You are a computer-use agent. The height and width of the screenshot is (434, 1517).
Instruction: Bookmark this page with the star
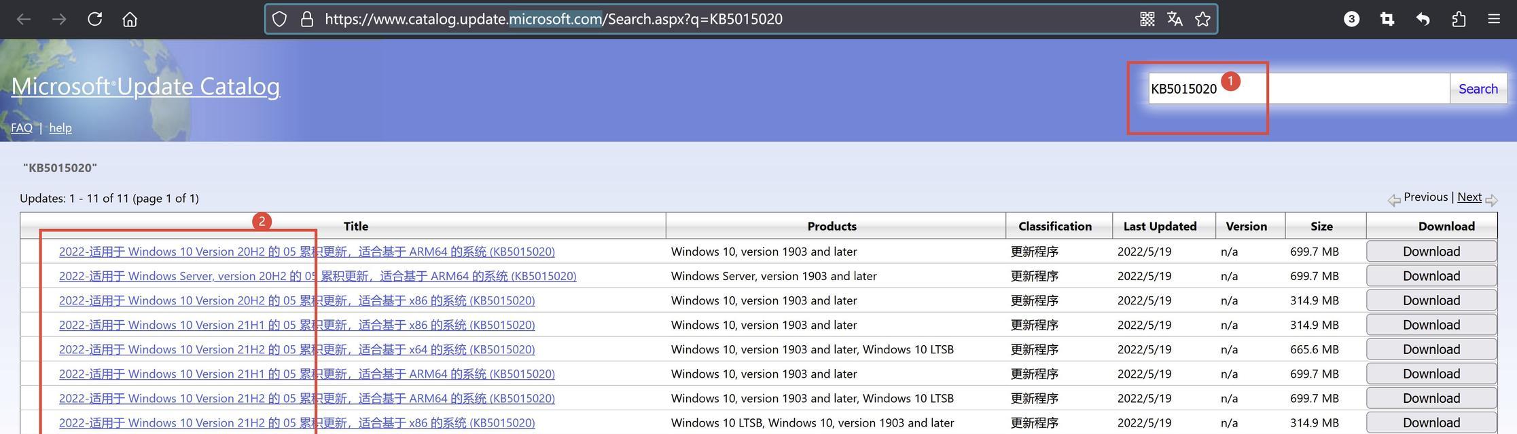tap(1202, 19)
